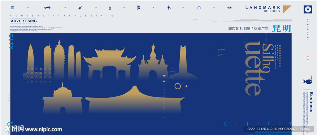317x135 pixels.
Task: Click the airplane icon
Action: pos(169,8)
